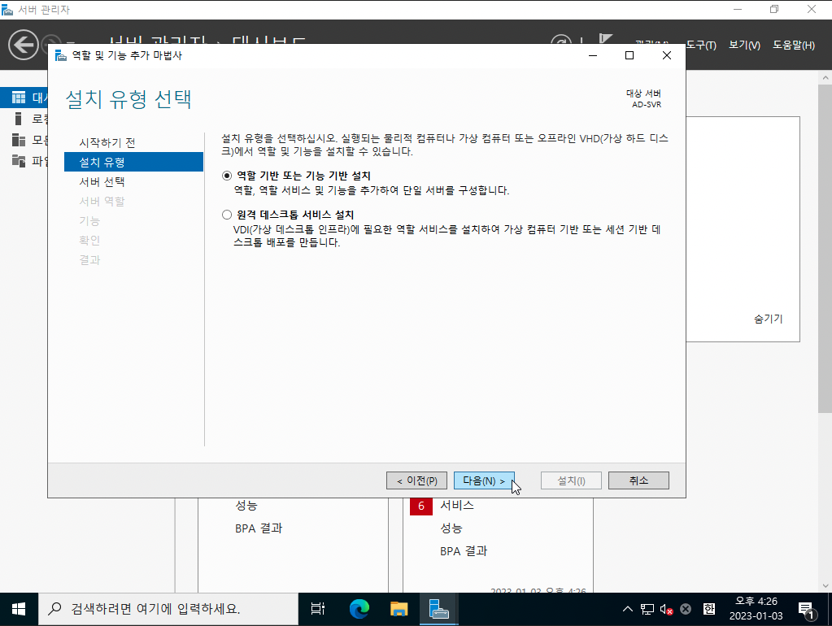Click the dashboard icon in the sidebar
The image size is (832, 626).
coord(19,98)
